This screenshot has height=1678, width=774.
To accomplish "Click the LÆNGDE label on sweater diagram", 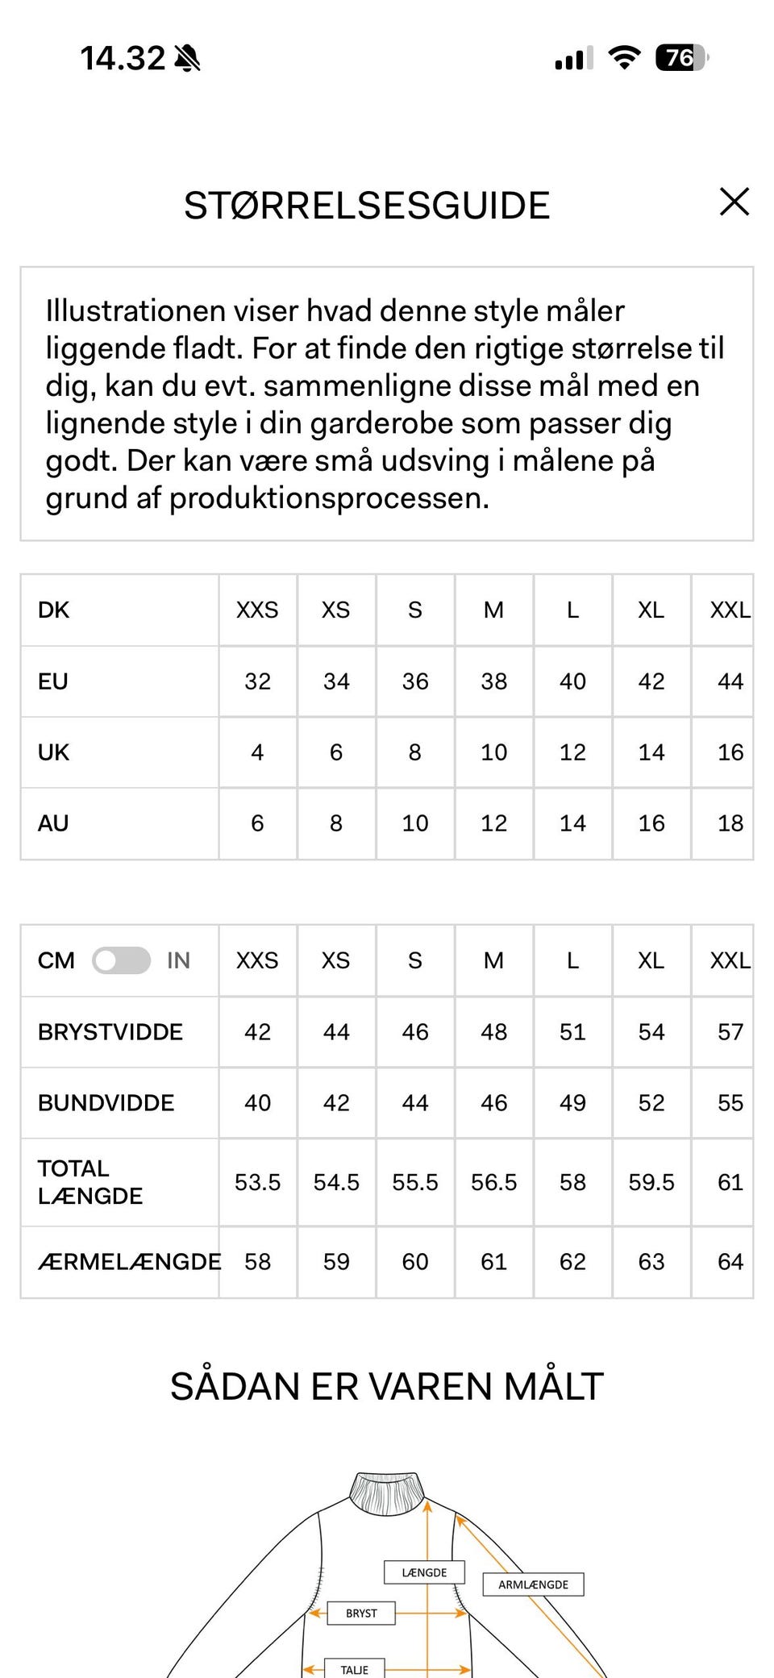I will click(424, 1572).
